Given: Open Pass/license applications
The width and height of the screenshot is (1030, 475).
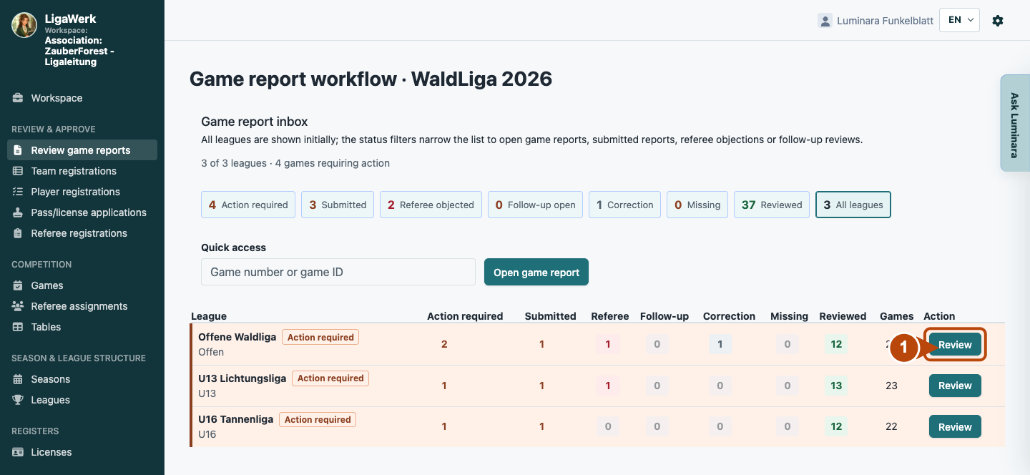Looking at the screenshot, I should pyautogui.click(x=82, y=212).
